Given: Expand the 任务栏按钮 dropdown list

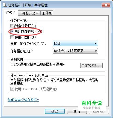Looking at the screenshot, I should point(75,51).
